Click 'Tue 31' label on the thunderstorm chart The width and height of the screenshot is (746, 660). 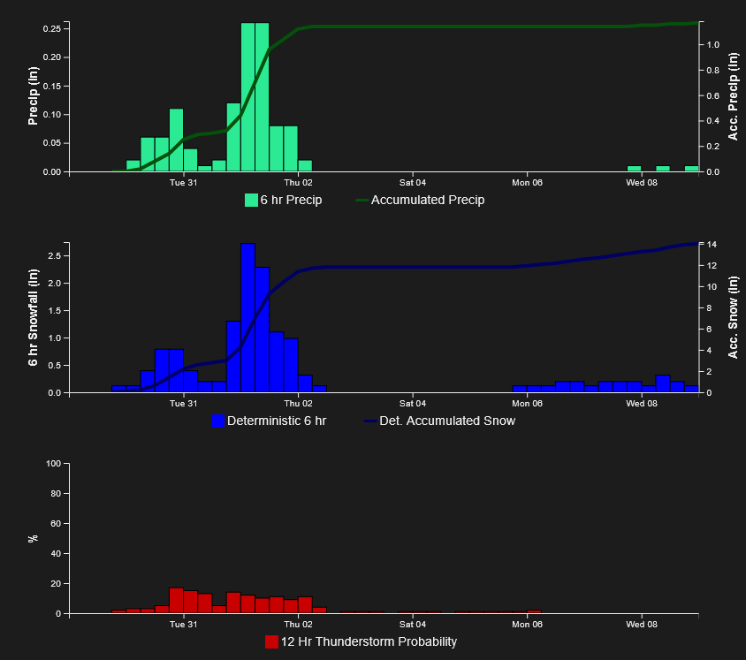tap(183, 625)
